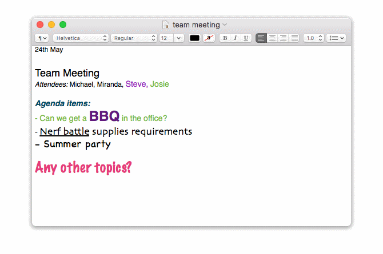Click the document proxy icon in title bar
Screen dimensions: 383x254
point(166,25)
